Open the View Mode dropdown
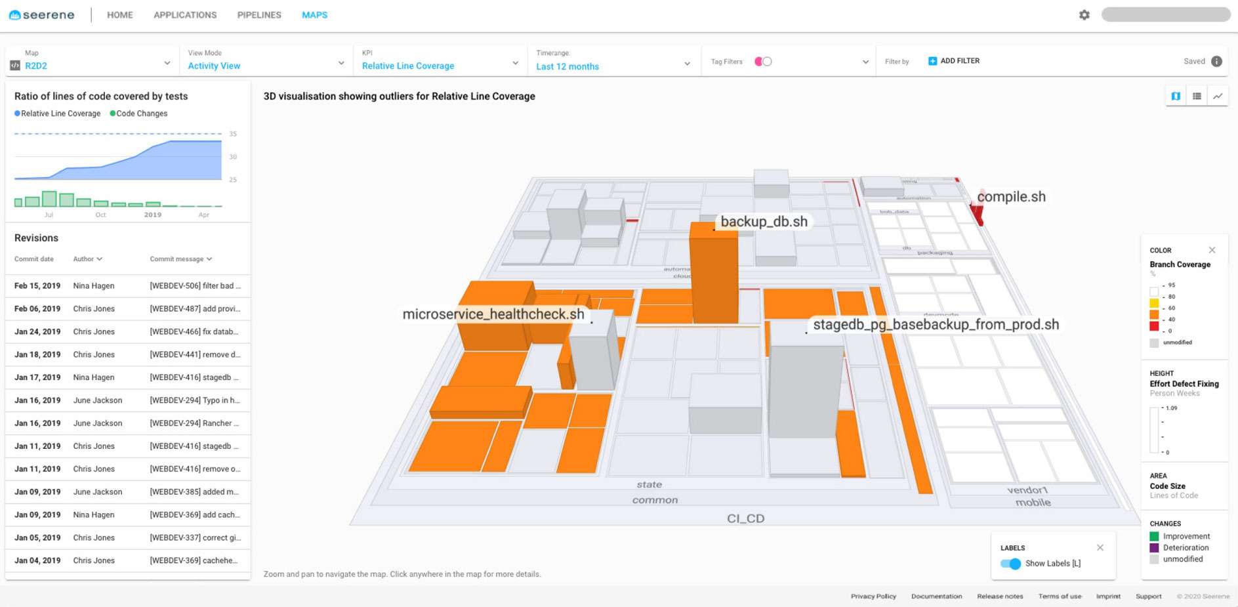1238x607 pixels. pyautogui.click(x=266, y=60)
